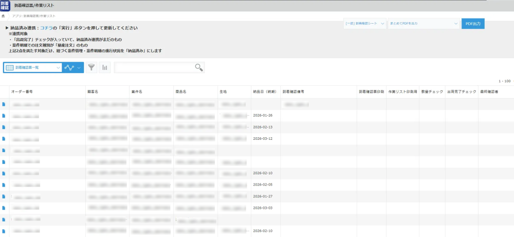Click the PDF出力 button
Image resolution: width=514 pixels, height=237 pixels.
pos(473,24)
